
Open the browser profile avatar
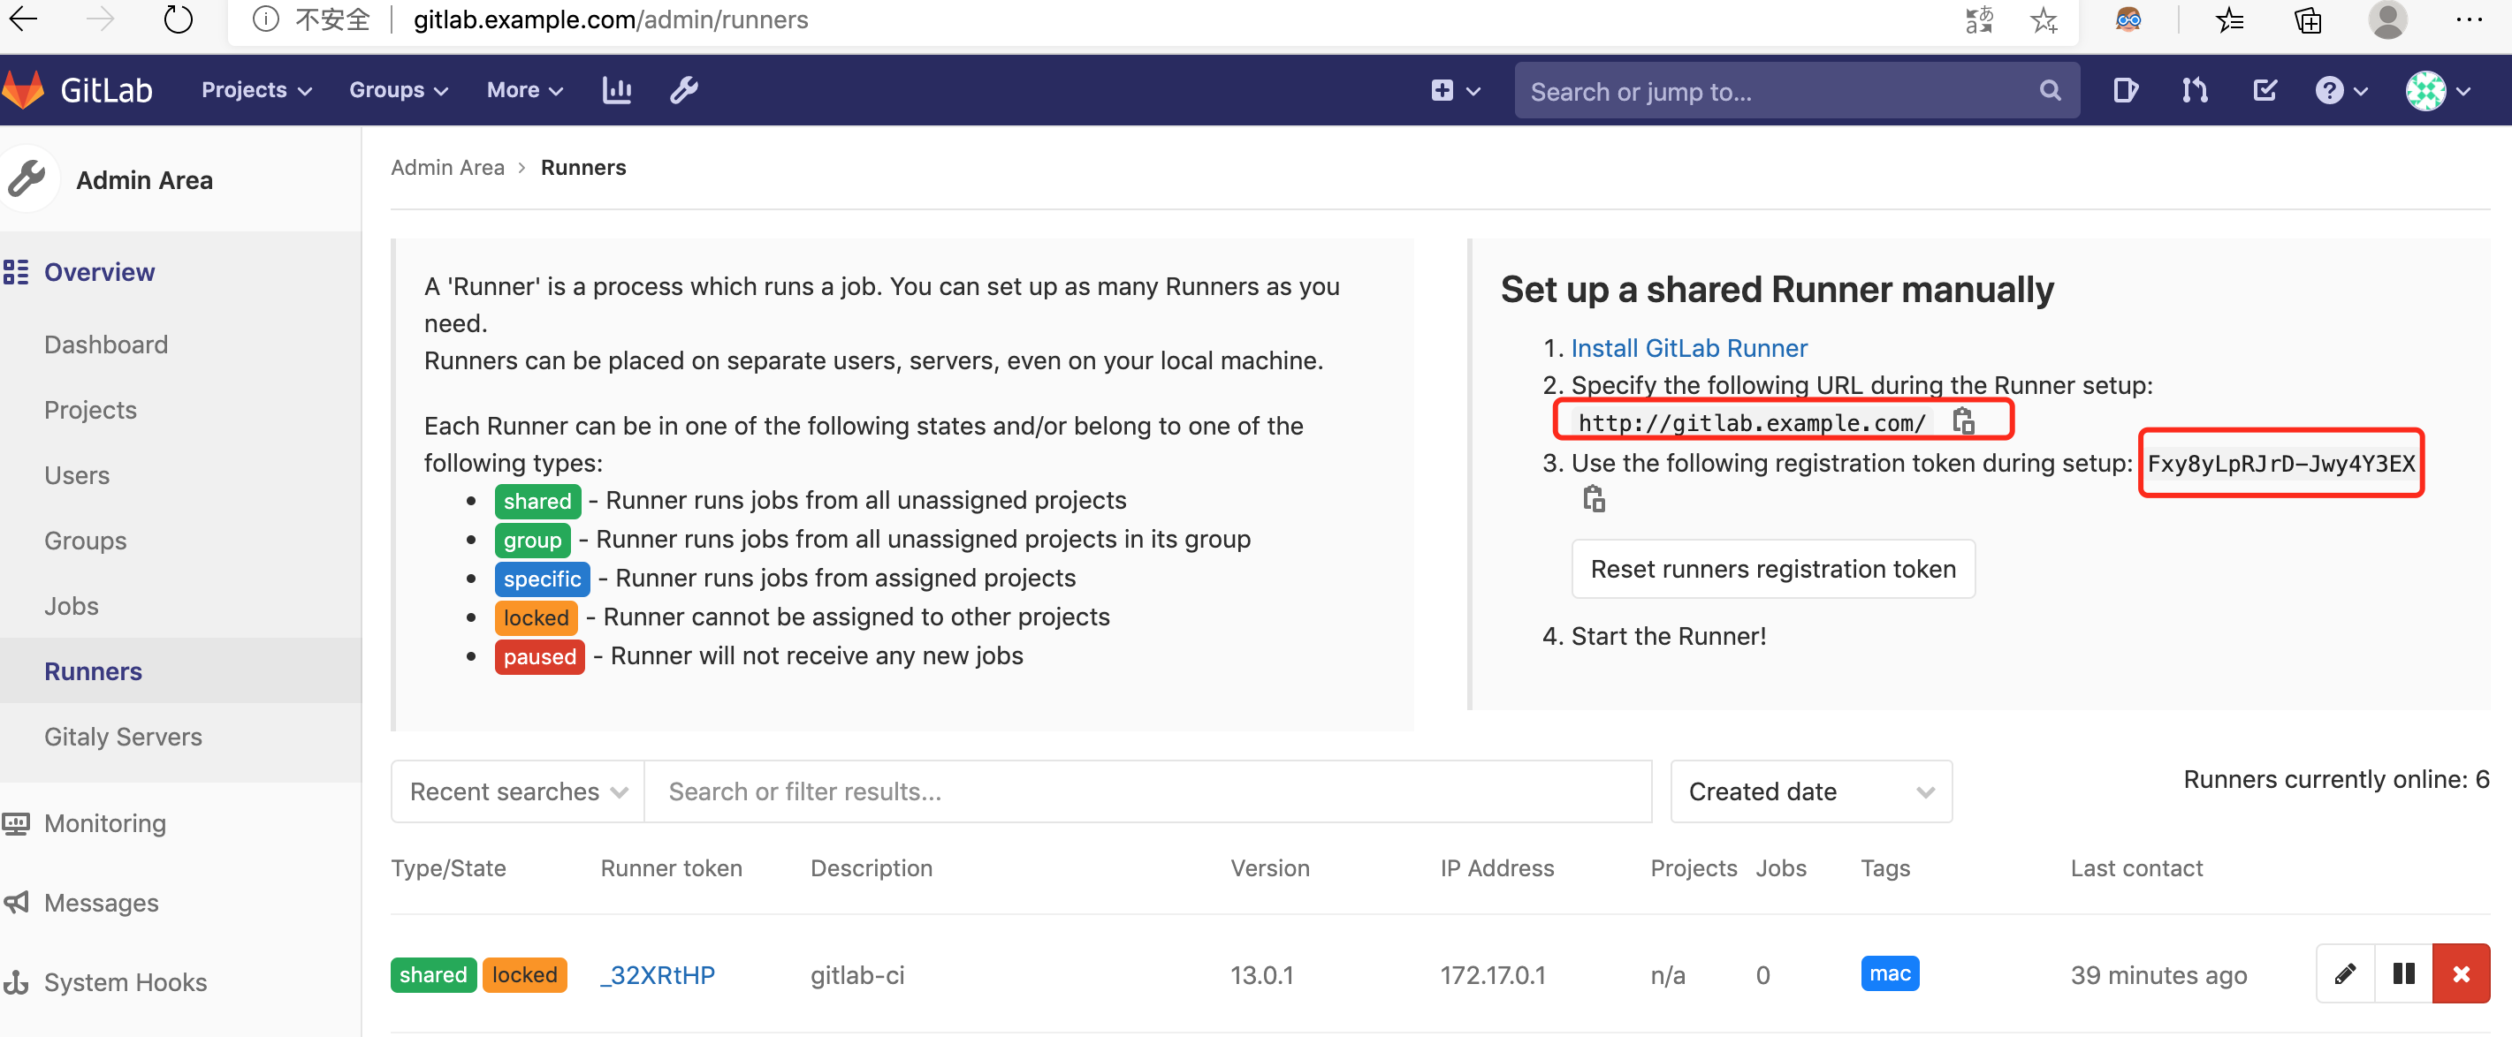pos(2387,19)
